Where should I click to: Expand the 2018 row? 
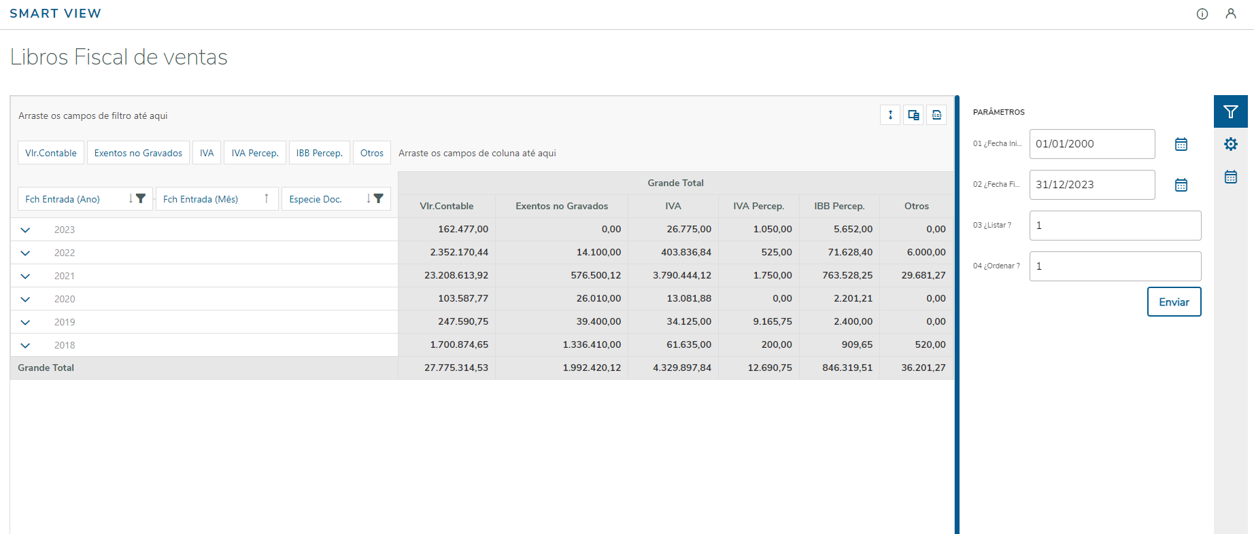25,345
